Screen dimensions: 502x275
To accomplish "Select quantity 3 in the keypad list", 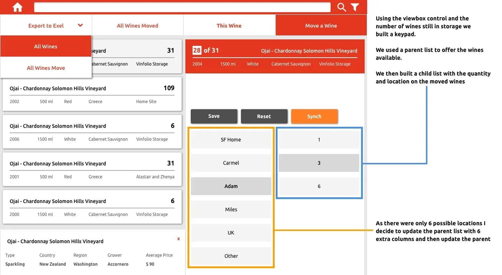I will tap(318, 163).
